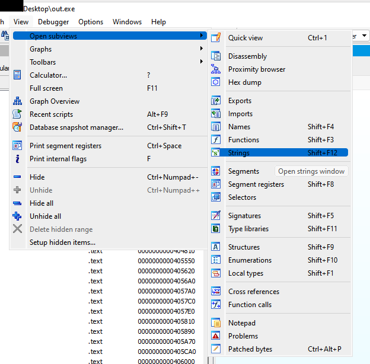Expand the Open subviews submenu arrow
This screenshot has width=370, height=364.
point(201,36)
